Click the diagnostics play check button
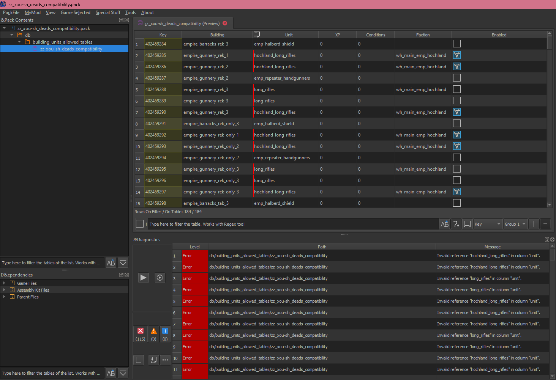The width and height of the screenshot is (556, 380). [x=143, y=278]
